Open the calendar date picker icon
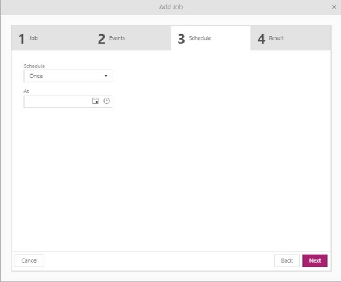The image size is (341, 282). click(x=95, y=101)
